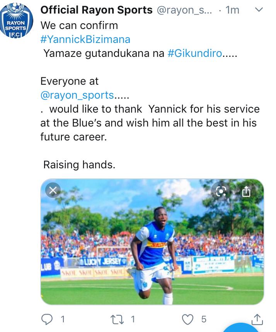This screenshot has height=332, width=276.
Task: Visit the @rayon_sports mention in tweet text
Action: [77, 95]
